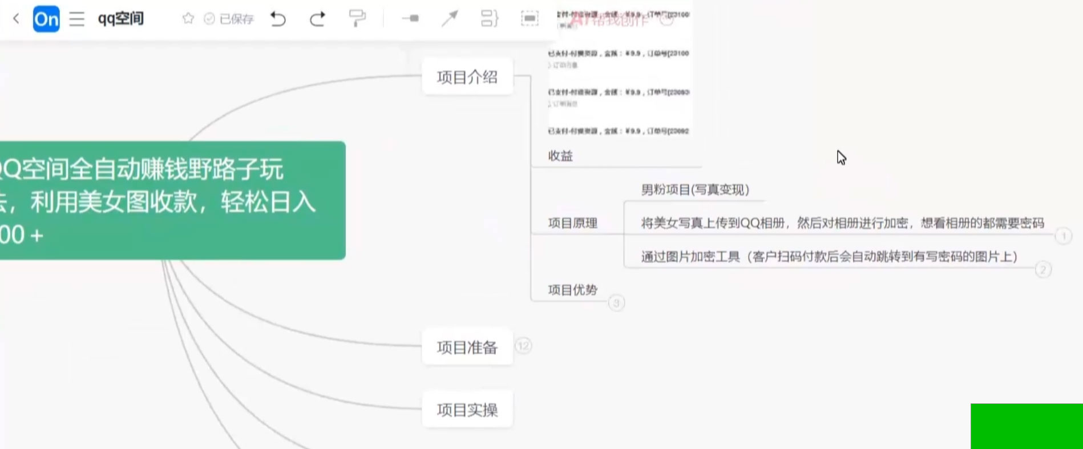Screen dimensions: 1083x449
Task: Activate the format painter tool
Action: click(x=357, y=19)
